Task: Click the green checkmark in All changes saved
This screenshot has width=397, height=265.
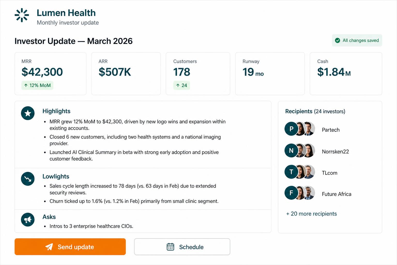Action: [x=338, y=40]
